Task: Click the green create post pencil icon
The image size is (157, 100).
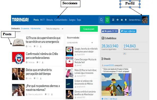Action: (107, 20)
